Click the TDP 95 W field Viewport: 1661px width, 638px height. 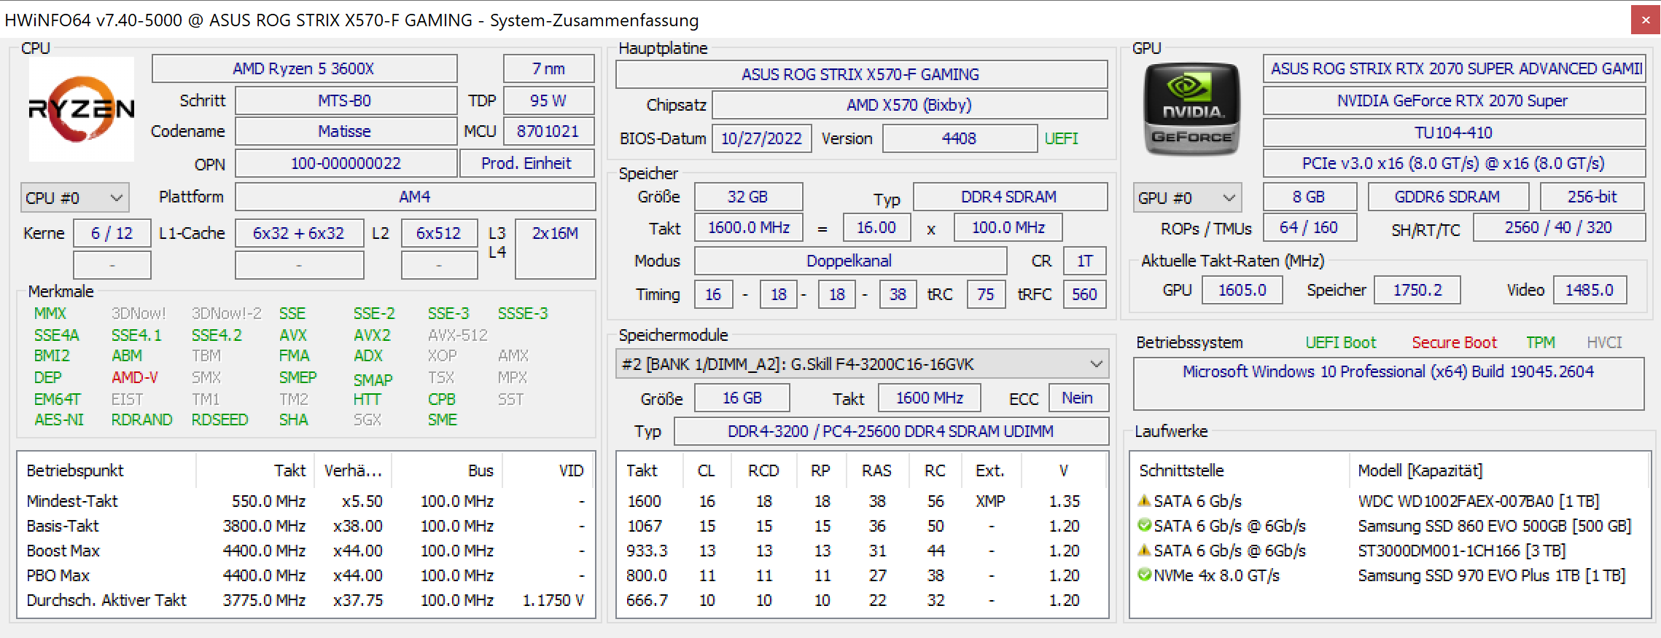pyautogui.click(x=548, y=101)
